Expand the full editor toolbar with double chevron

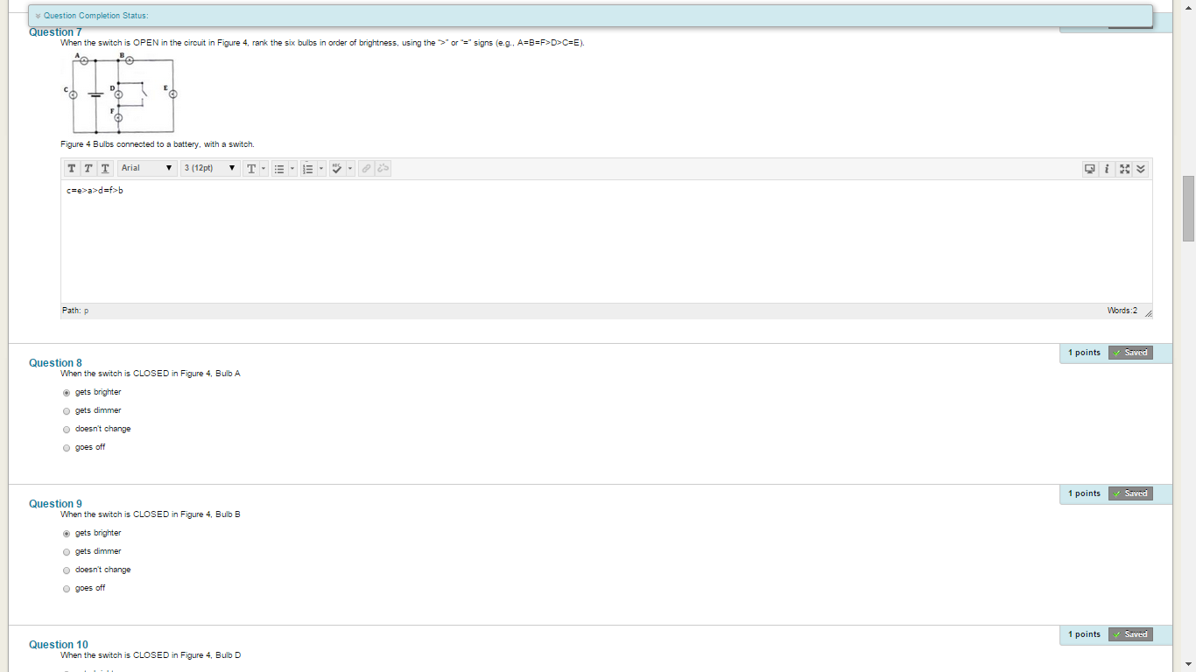(1142, 168)
